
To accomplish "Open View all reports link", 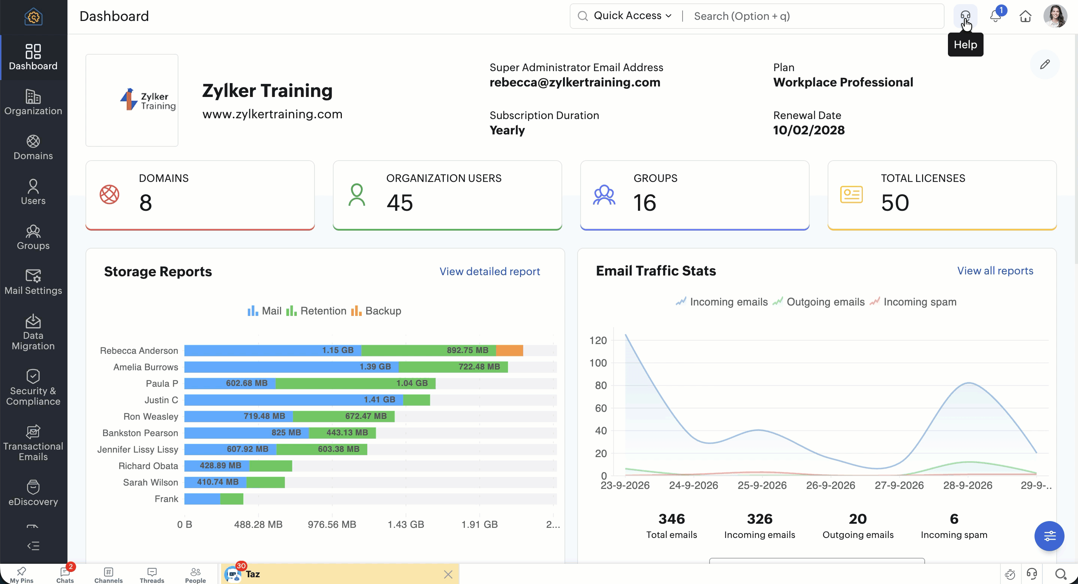I will coord(995,270).
